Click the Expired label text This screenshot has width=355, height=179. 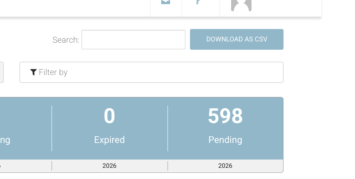pos(109,140)
